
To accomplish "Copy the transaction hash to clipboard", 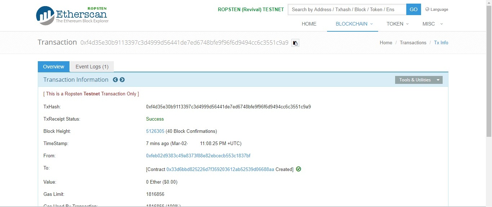I will 295,43.
